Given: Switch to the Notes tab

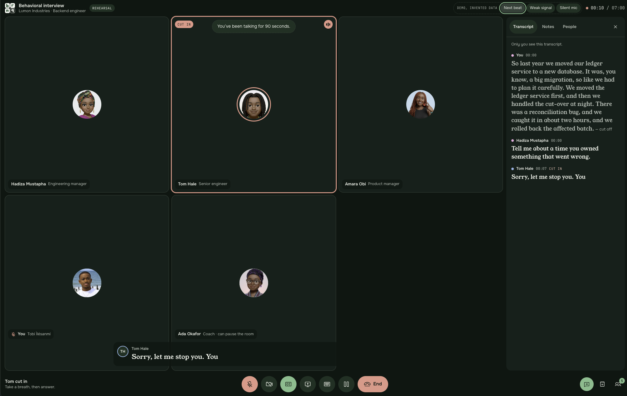Looking at the screenshot, I should (548, 27).
